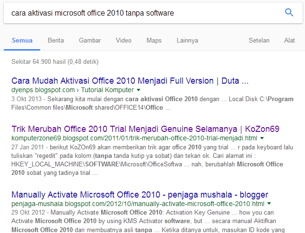
Task: Open the Gambar results tab
Action: [90, 41]
